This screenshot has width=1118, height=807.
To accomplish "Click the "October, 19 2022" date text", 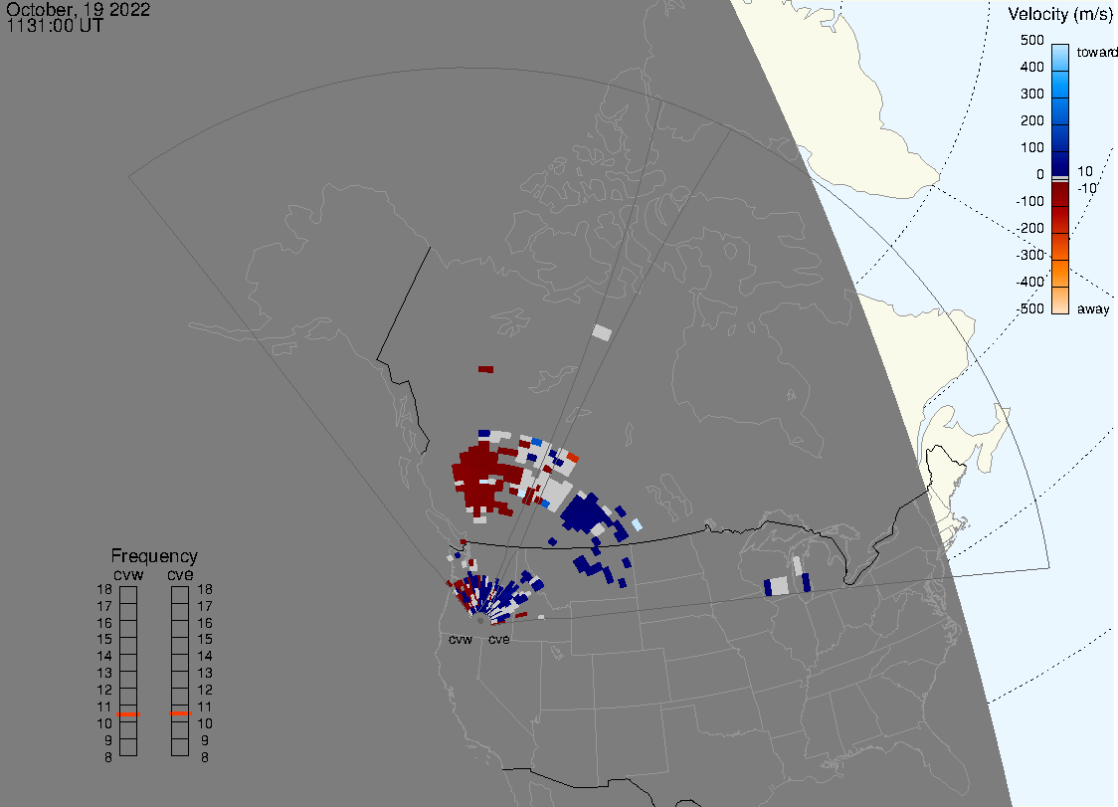I will (78, 9).
